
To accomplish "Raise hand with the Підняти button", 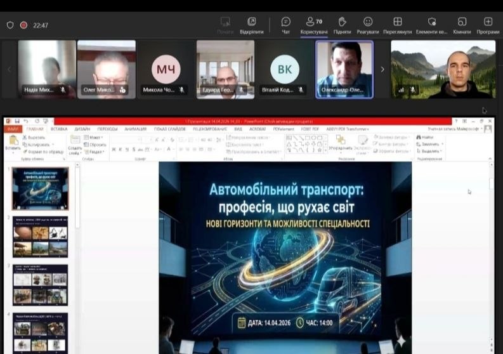I will coord(342,25).
